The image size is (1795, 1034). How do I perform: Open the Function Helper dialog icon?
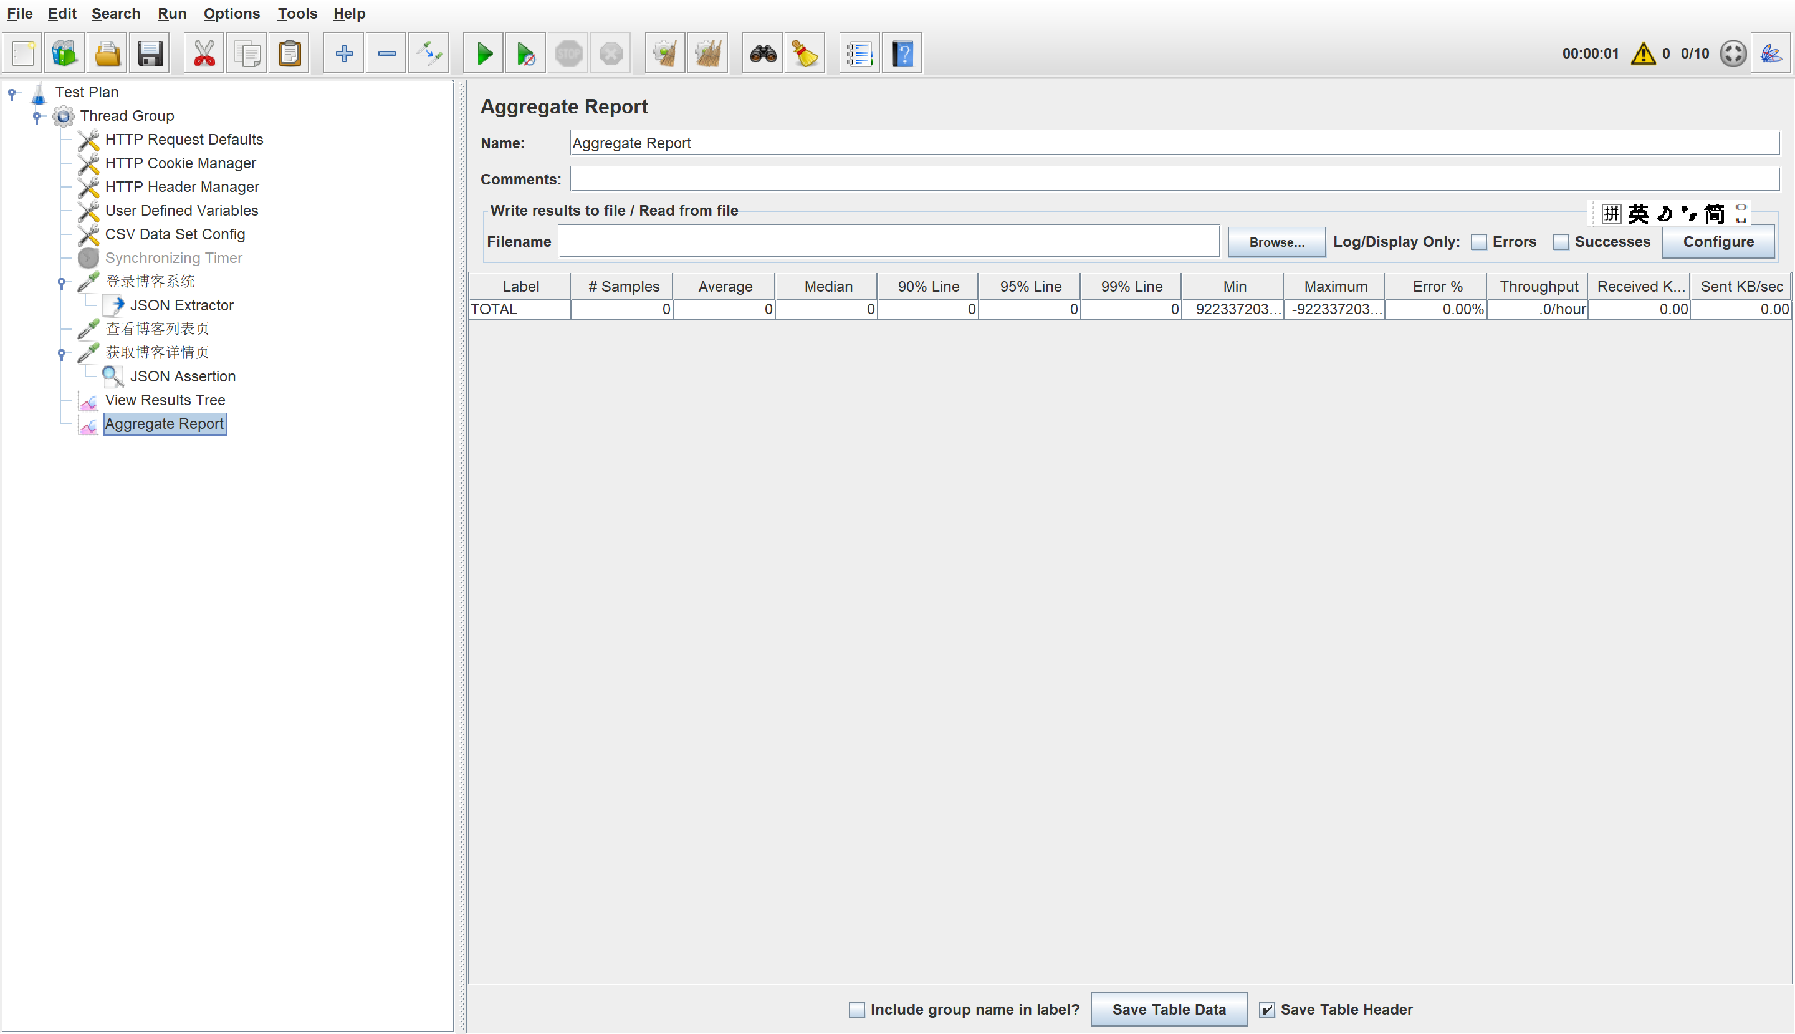tap(859, 53)
